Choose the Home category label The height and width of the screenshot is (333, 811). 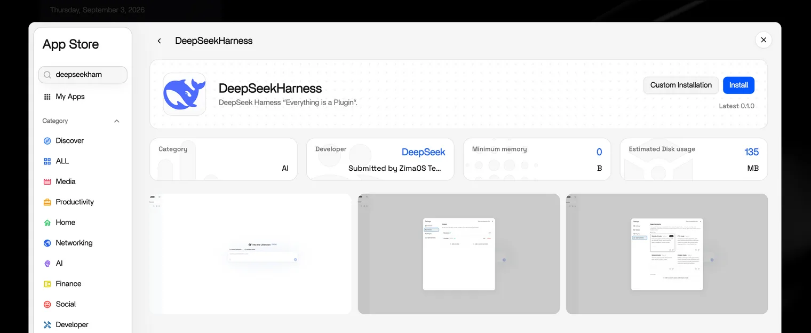click(x=66, y=223)
